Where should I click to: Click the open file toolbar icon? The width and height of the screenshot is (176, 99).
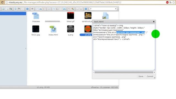click(15, 9)
